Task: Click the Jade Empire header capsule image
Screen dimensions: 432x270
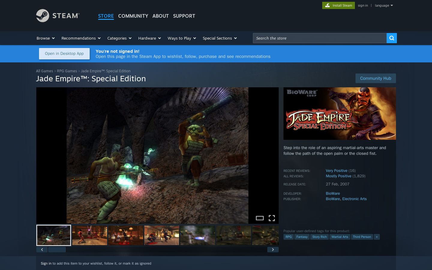Action: pos(340,113)
